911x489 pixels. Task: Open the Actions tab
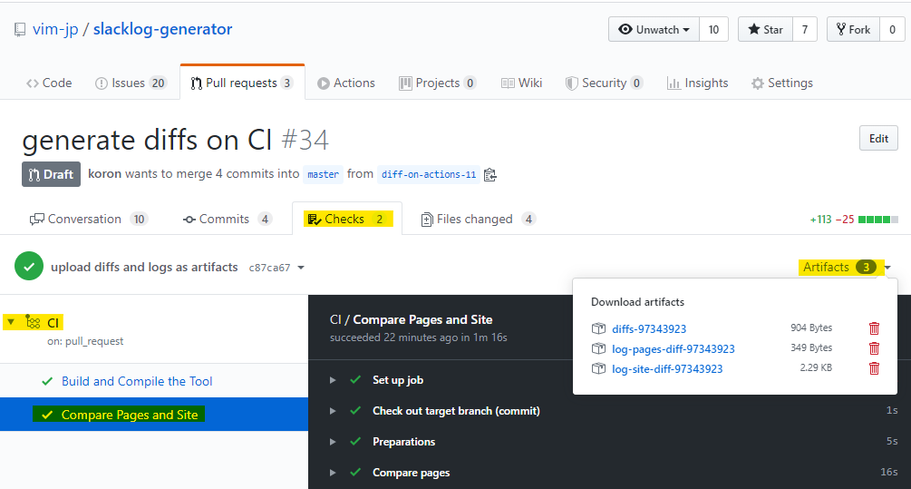tap(346, 83)
